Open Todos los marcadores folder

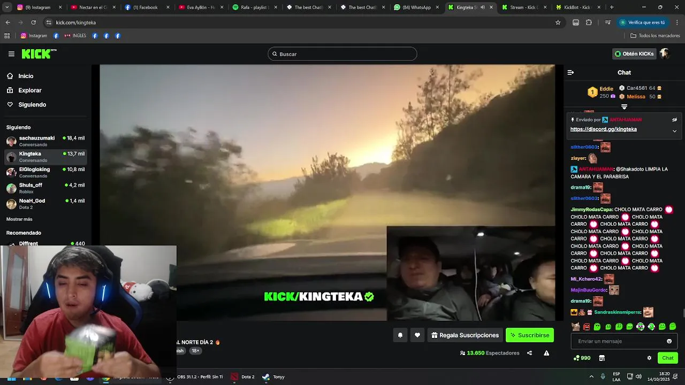[655, 36]
